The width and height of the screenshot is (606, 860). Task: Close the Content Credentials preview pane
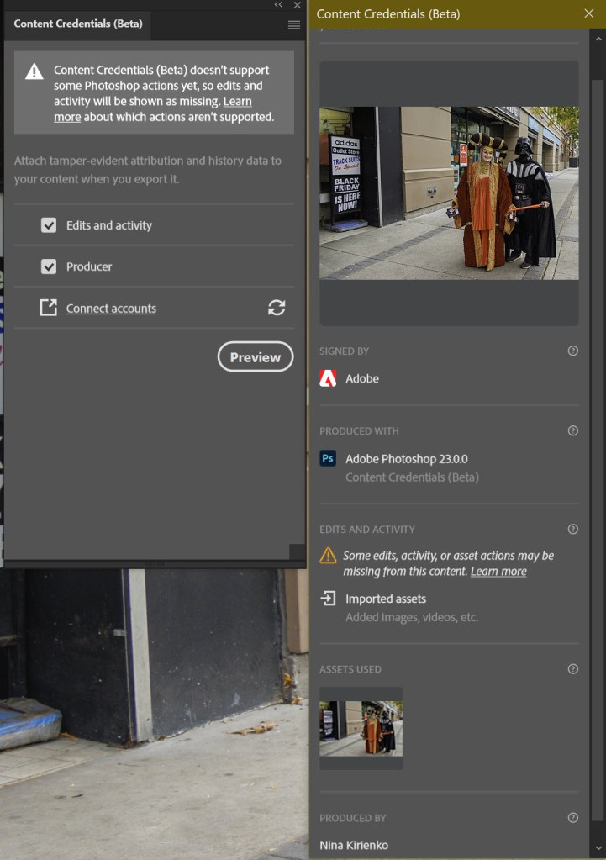(588, 13)
